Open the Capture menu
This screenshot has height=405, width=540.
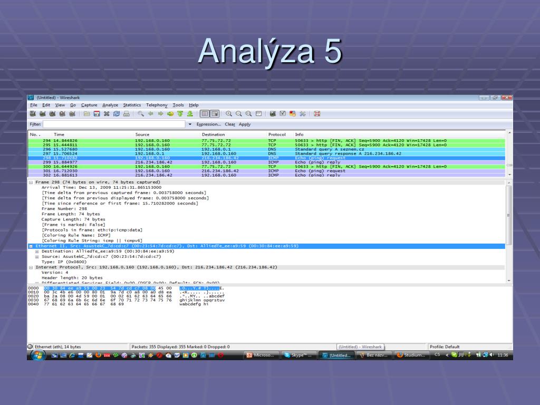pyautogui.click(x=89, y=105)
